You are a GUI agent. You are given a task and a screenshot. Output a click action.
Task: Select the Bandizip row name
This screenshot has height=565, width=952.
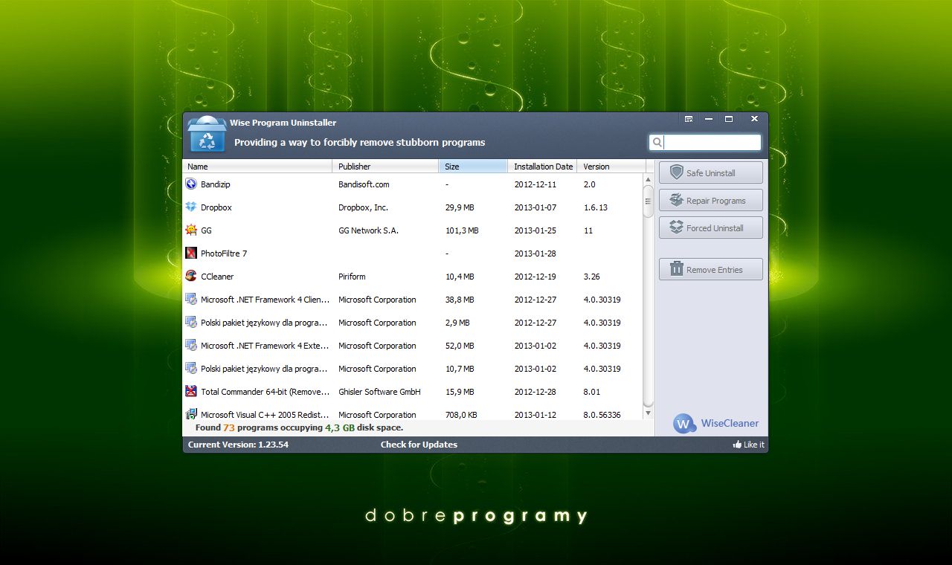point(216,184)
